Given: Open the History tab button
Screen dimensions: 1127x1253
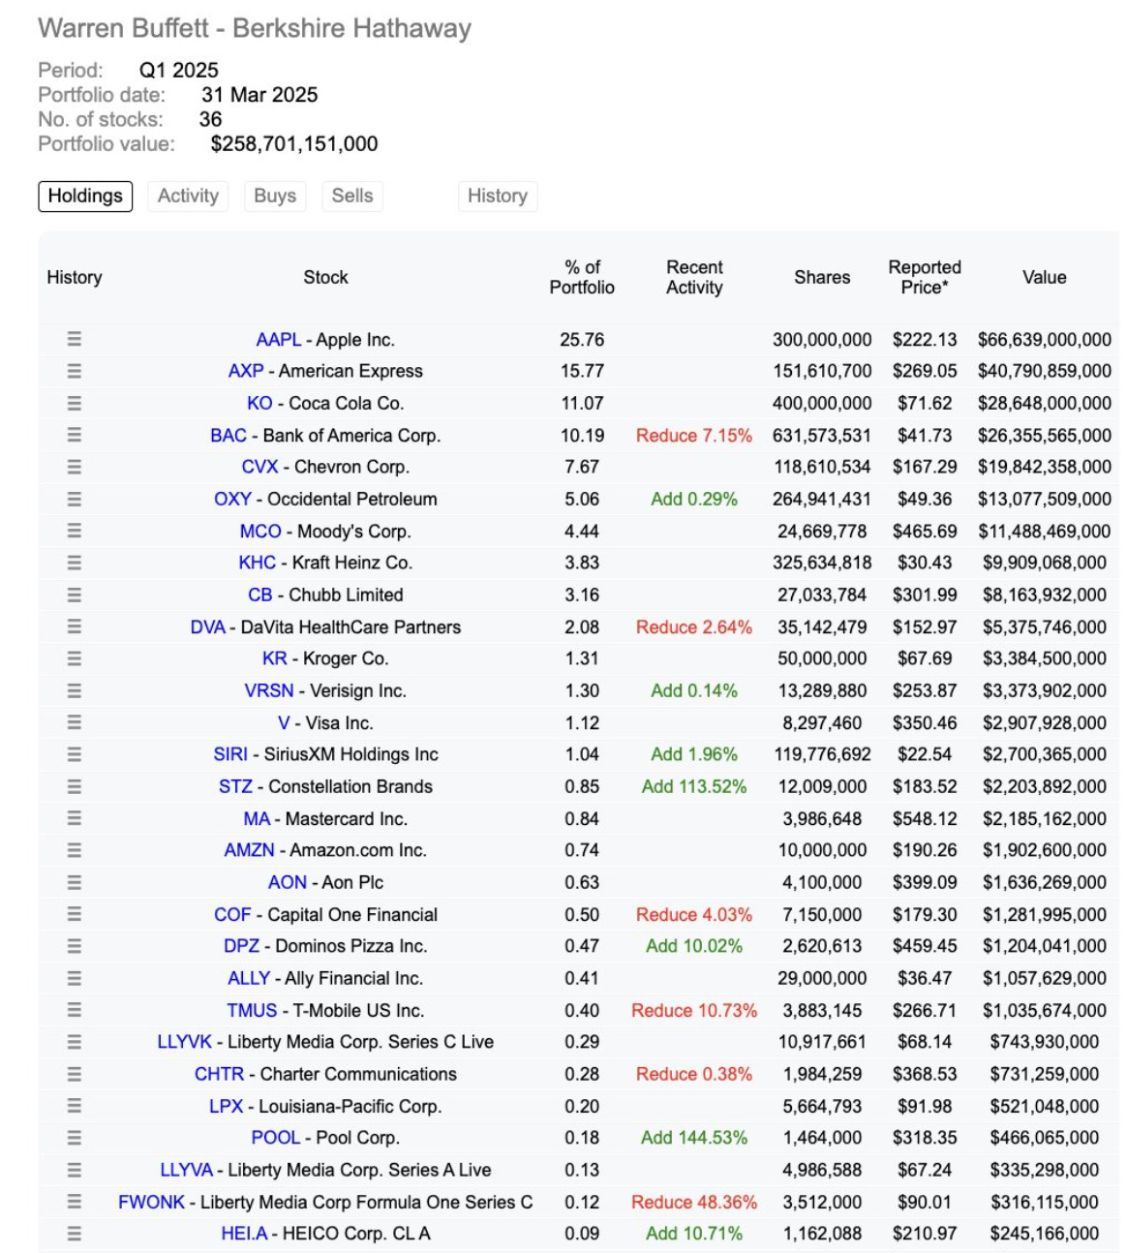Looking at the screenshot, I should 498,196.
